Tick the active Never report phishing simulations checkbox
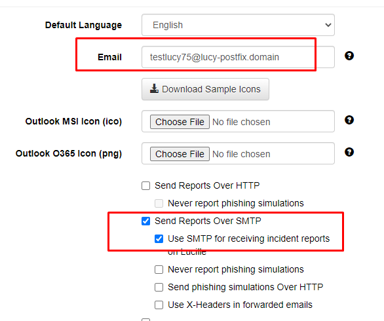The image size is (384, 321). coord(159,270)
